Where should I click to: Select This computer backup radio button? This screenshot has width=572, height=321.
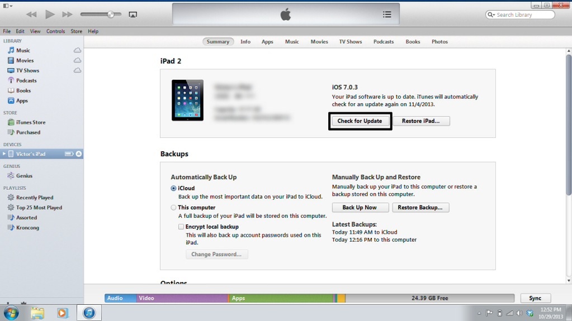173,208
